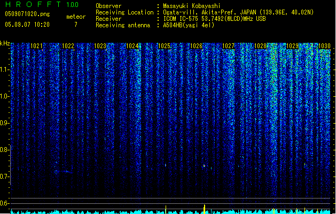Click the 1021 time marker

pos(36,46)
